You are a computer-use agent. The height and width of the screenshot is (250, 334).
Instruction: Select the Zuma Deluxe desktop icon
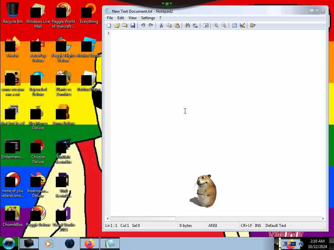pos(64,115)
